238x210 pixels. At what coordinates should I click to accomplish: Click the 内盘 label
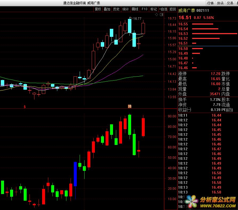tap(225, 94)
